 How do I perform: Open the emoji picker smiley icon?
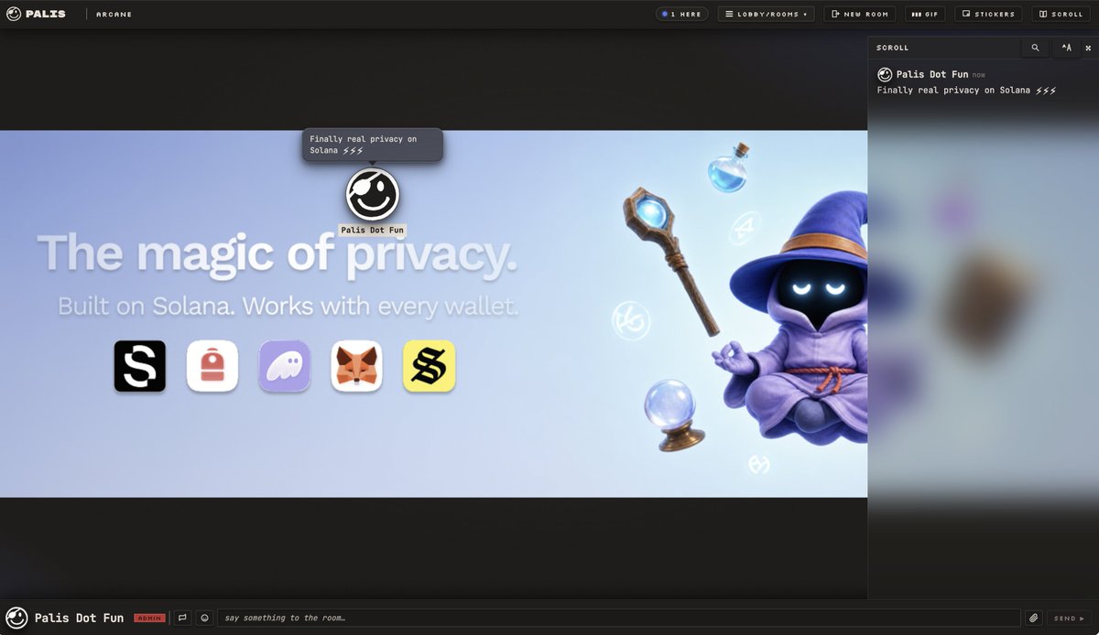pyautogui.click(x=204, y=618)
